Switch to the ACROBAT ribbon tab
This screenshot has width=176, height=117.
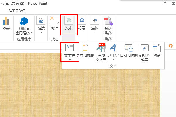[17, 11]
